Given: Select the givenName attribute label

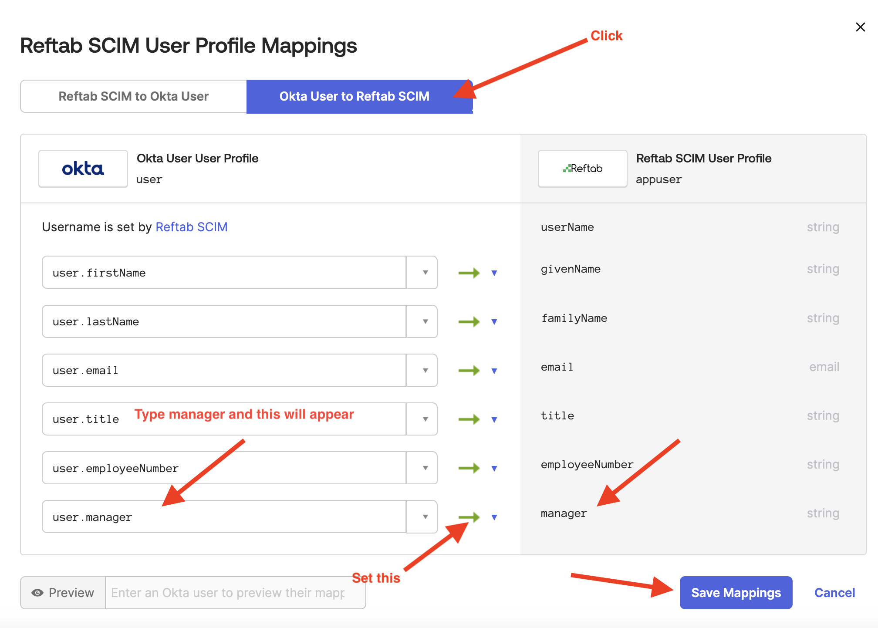Looking at the screenshot, I should [571, 269].
